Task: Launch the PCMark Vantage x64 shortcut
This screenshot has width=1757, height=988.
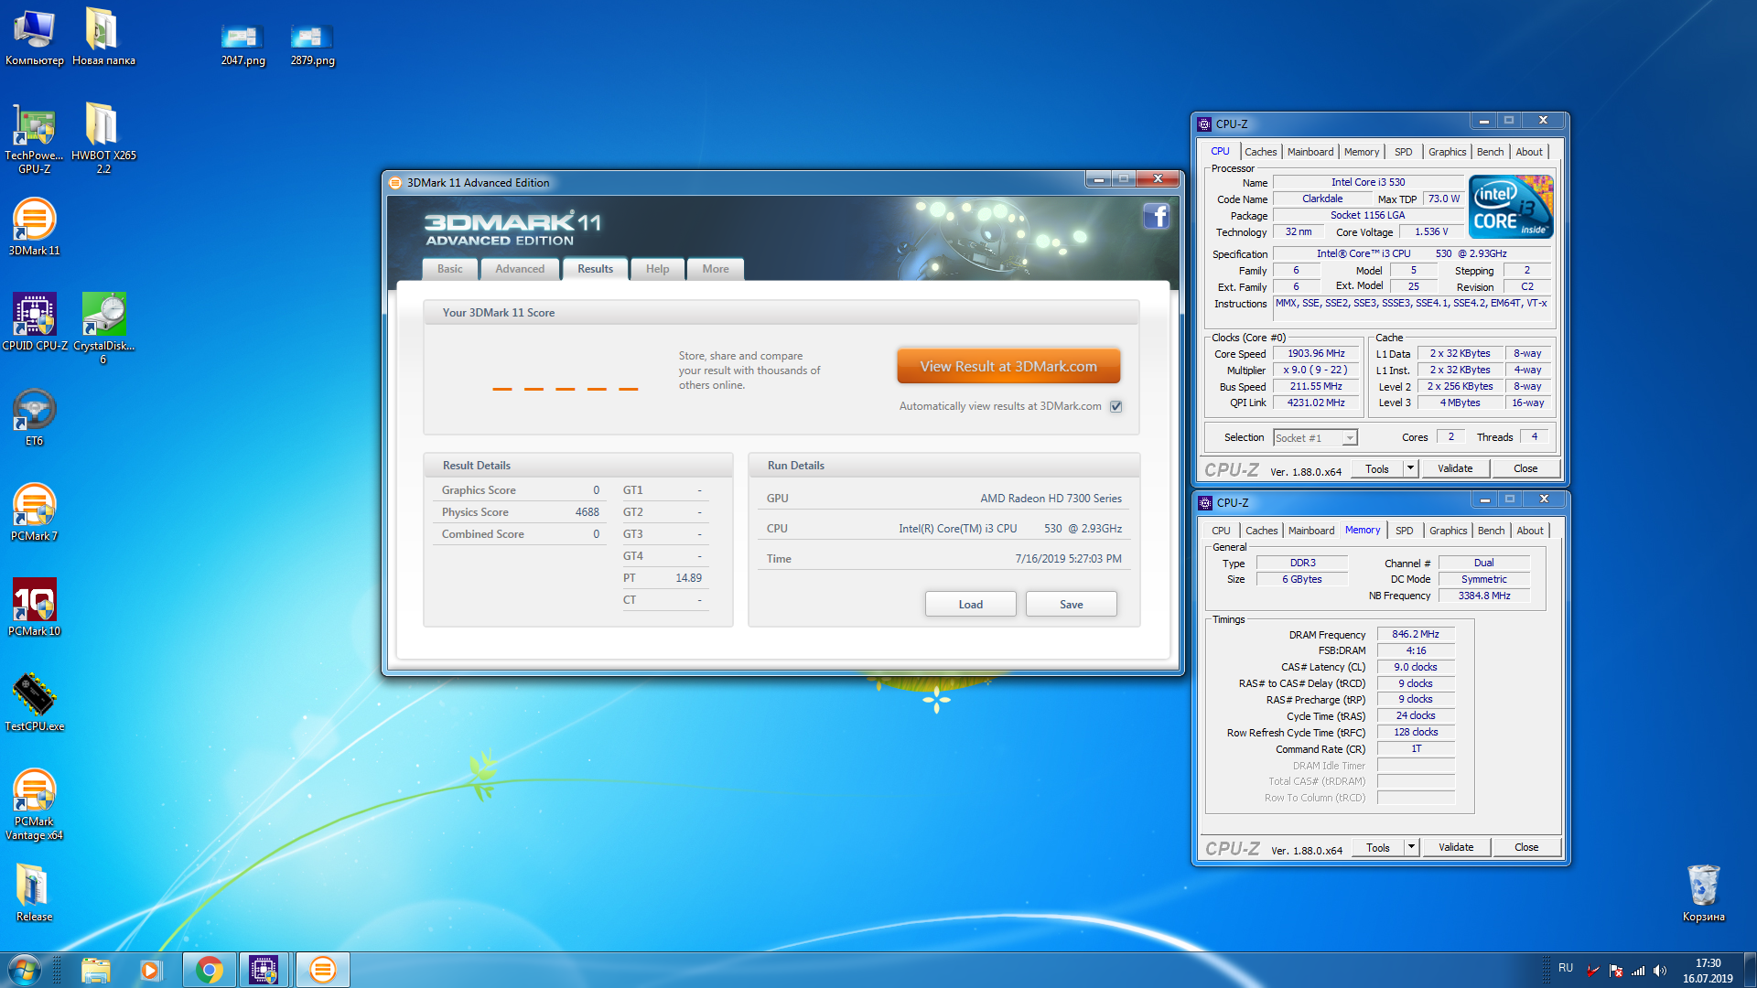Action: pyautogui.click(x=34, y=803)
